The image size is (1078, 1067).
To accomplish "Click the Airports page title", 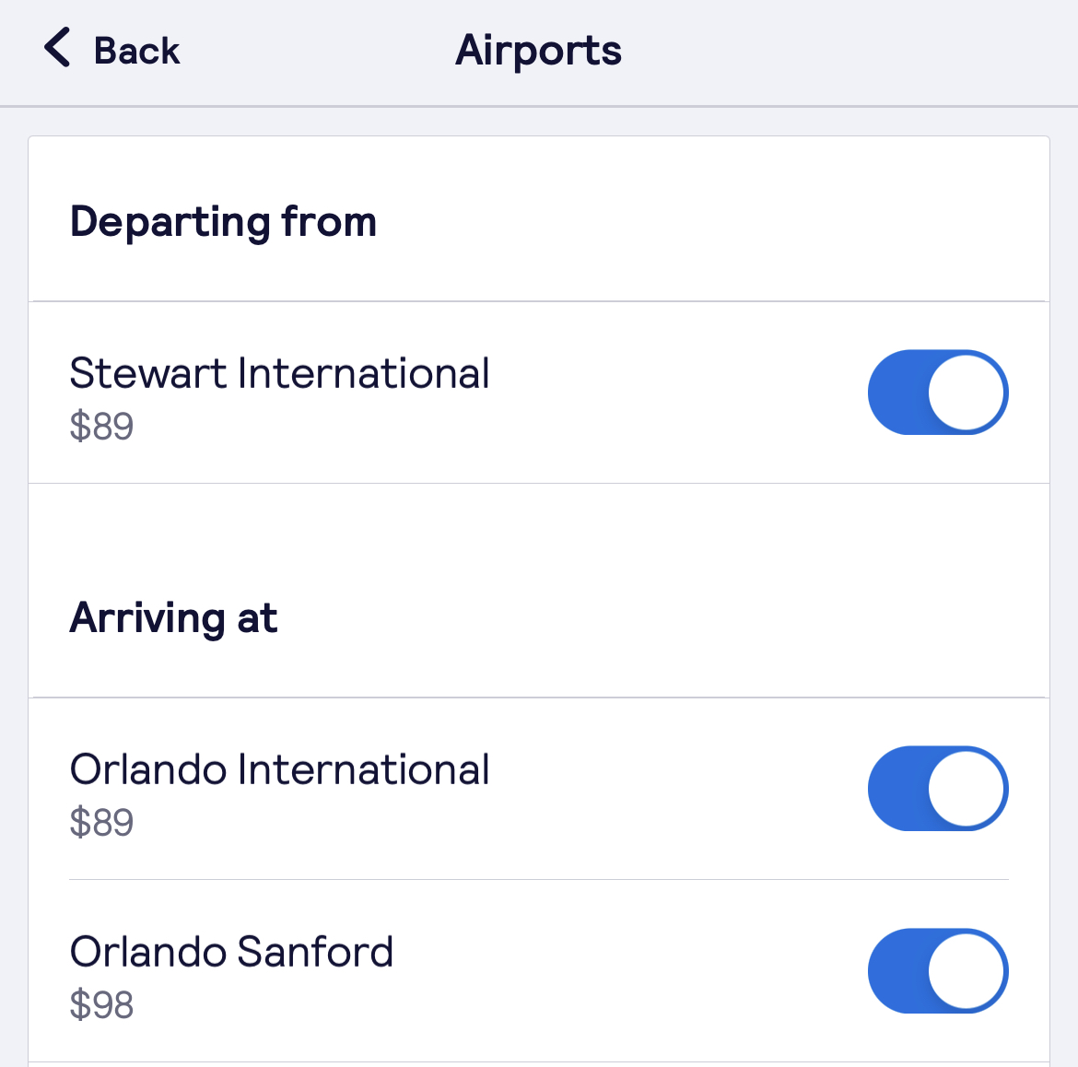I will (x=538, y=51).
